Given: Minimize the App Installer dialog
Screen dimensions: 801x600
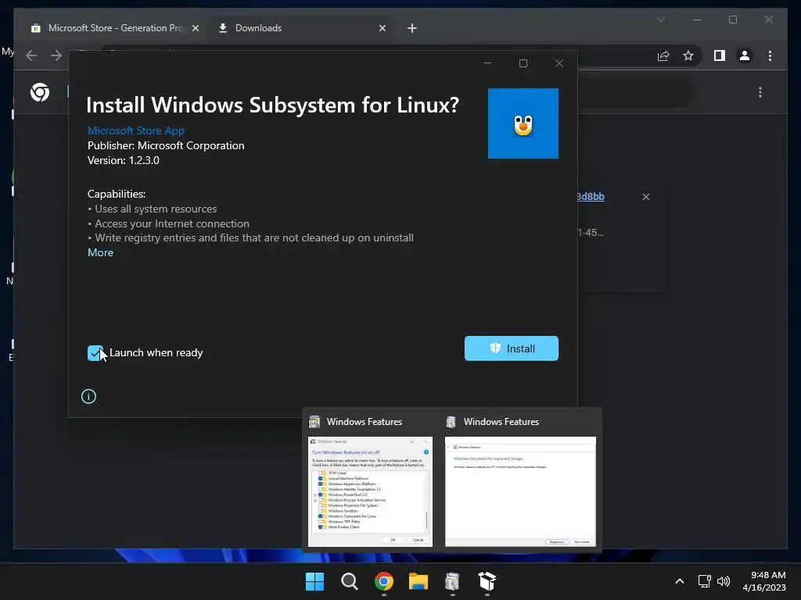Looking at the screenshot, I should point(487,63).
